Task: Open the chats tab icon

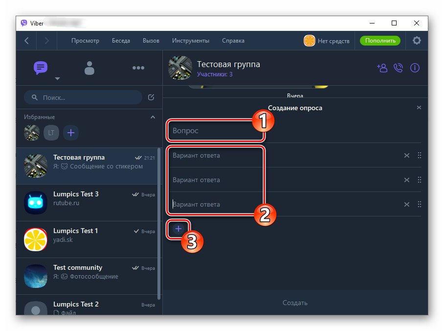Action: pos(41,68)
